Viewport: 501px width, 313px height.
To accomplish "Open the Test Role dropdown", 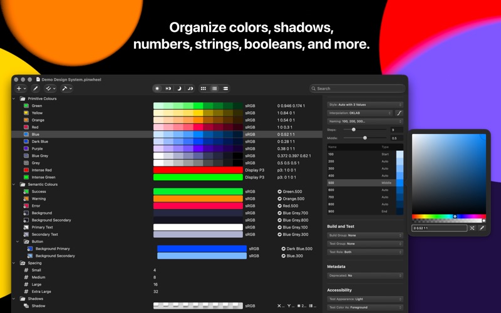I will [x=365, y=252].
